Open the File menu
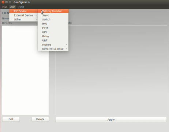The height and width of the screenshot is (132, 169). point(4,7)
